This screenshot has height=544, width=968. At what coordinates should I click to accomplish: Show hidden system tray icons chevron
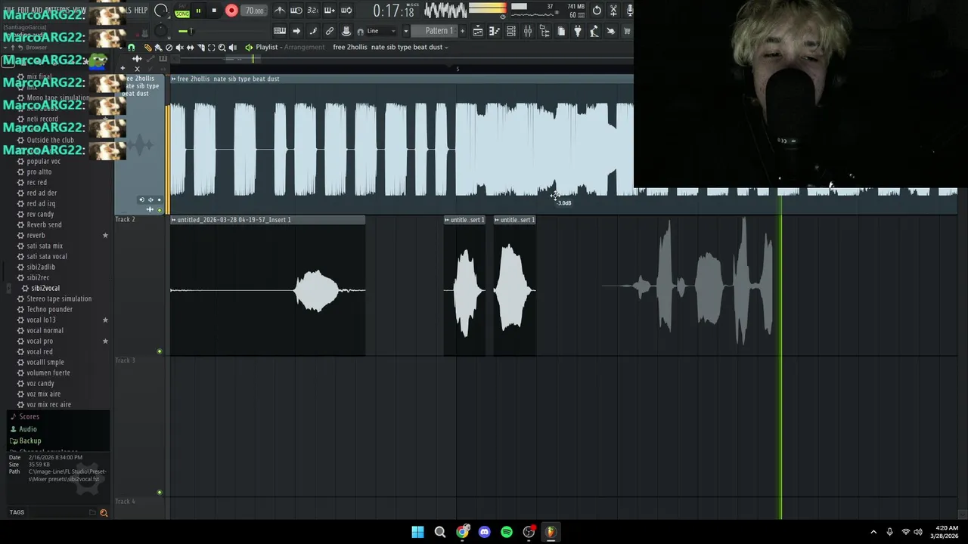(873, 532)
